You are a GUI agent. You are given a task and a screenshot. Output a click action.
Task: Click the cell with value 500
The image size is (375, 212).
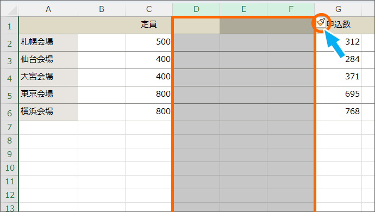(149, 42)
